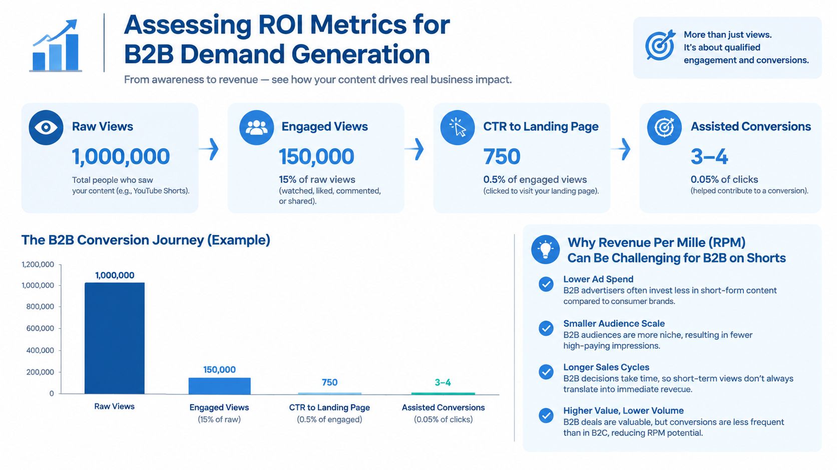Click the '600,000' y-axis label
The height and width of the screenshot is (470, 837).
(x=40, y=328)
